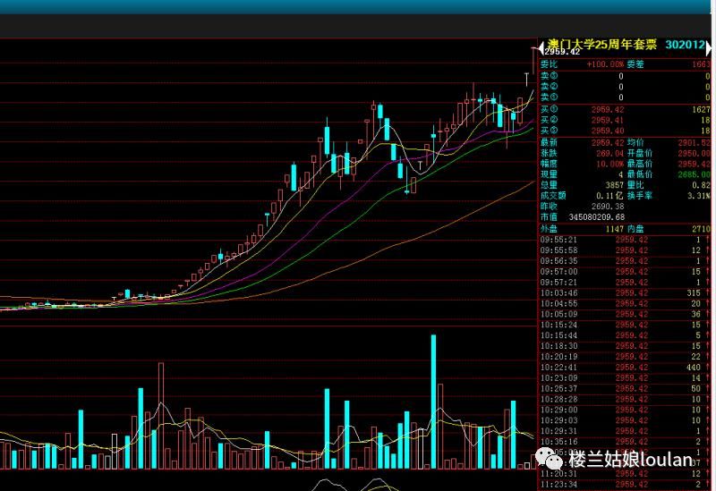The width and height of the screenshot is (716, 491).
Task: Select the 11:23:34 trade tick row
Action: (x=625, y=484)
